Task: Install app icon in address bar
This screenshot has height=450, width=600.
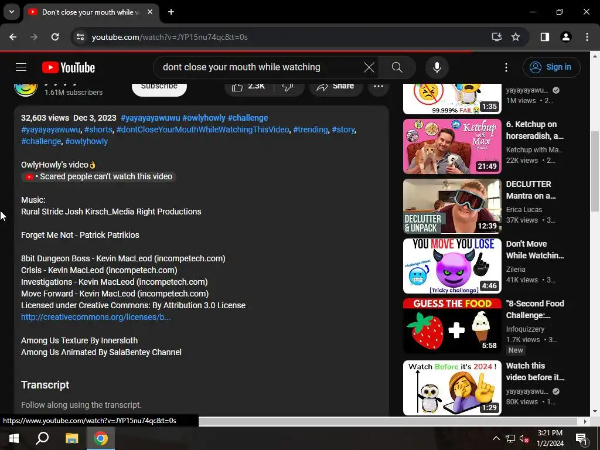Action: tap(496, 37)
